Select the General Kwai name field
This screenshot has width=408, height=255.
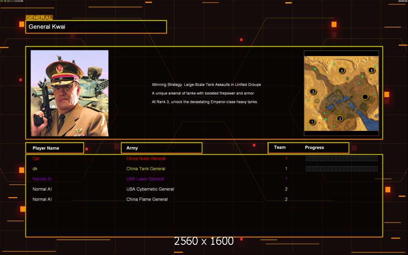coord(96,27)
